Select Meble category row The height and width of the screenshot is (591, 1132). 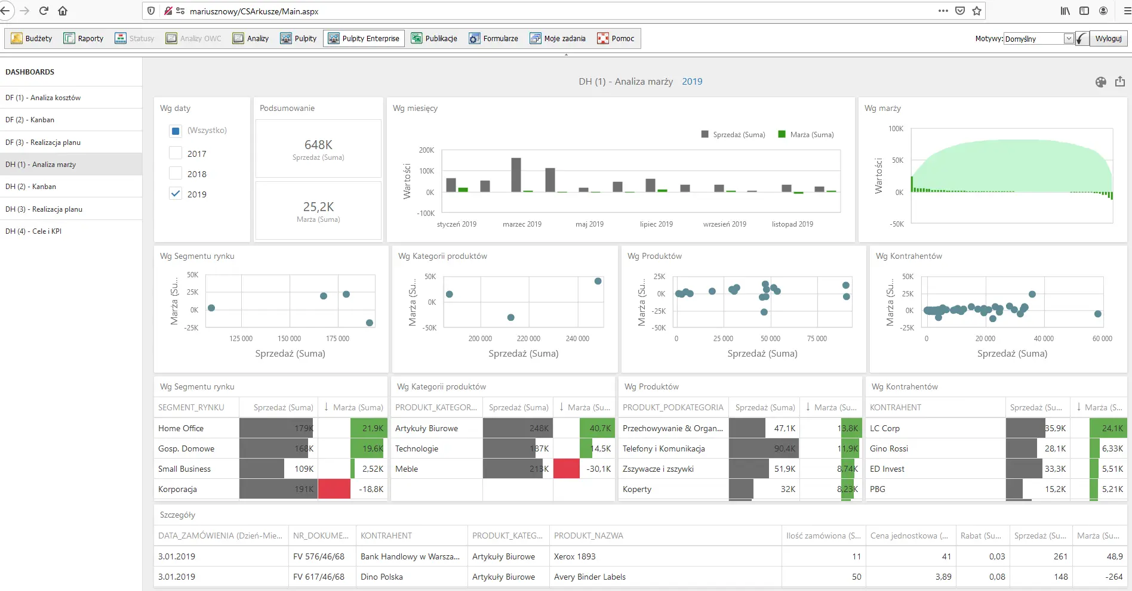click(x=503, y=469)
